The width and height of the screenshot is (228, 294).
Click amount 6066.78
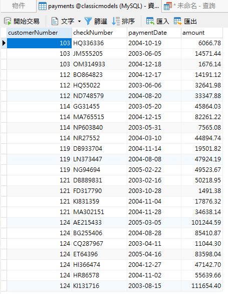(202, 43)
